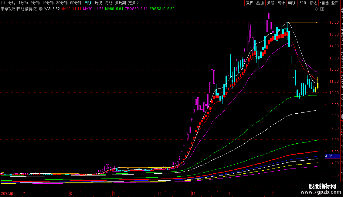Screen dimensions: 343x197
Task: Expand the 更多 period options
Action: (132, 3)
